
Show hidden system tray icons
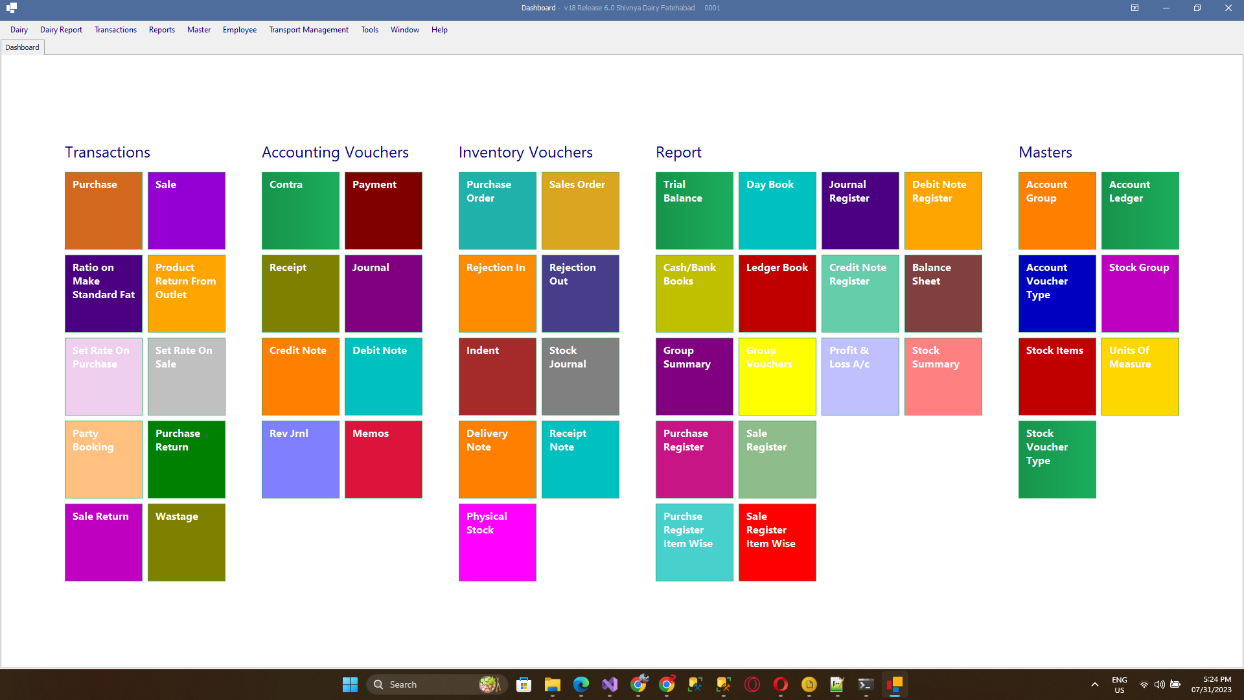click(1094, 684)
